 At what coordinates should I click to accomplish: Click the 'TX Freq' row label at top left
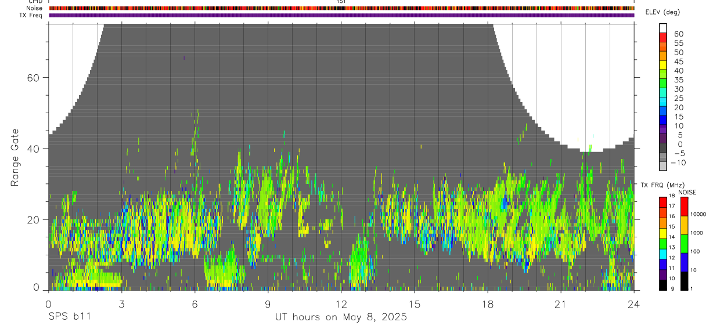pyautogui.click(x=32, y=15)
